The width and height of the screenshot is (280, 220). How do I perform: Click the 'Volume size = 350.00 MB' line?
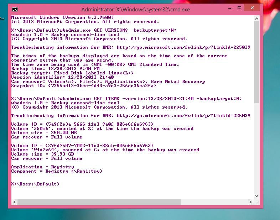pyautogui.click(x=44, y=133)
